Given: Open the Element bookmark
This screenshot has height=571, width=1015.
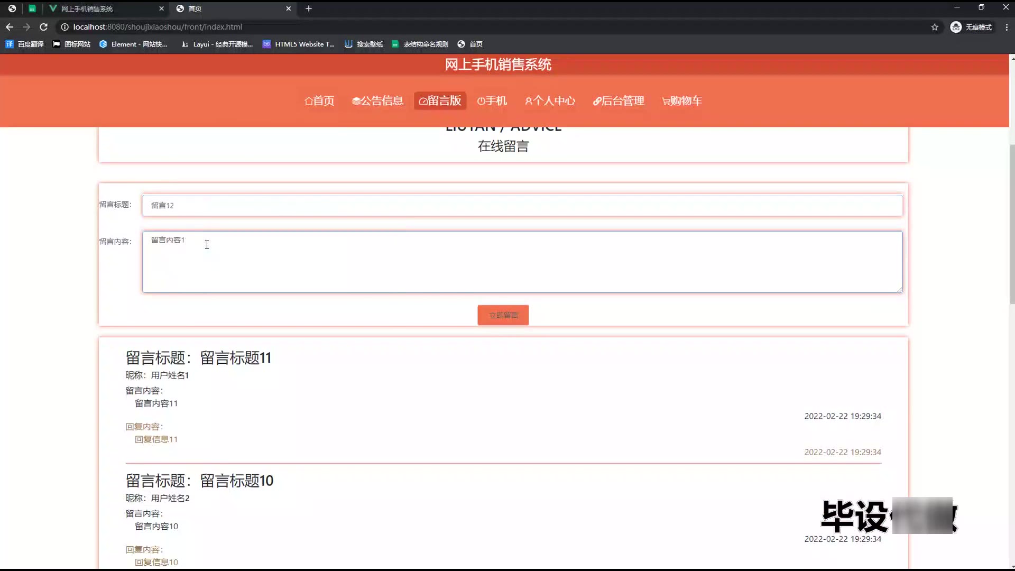Looking at the screenshot, I should [133, 44].
